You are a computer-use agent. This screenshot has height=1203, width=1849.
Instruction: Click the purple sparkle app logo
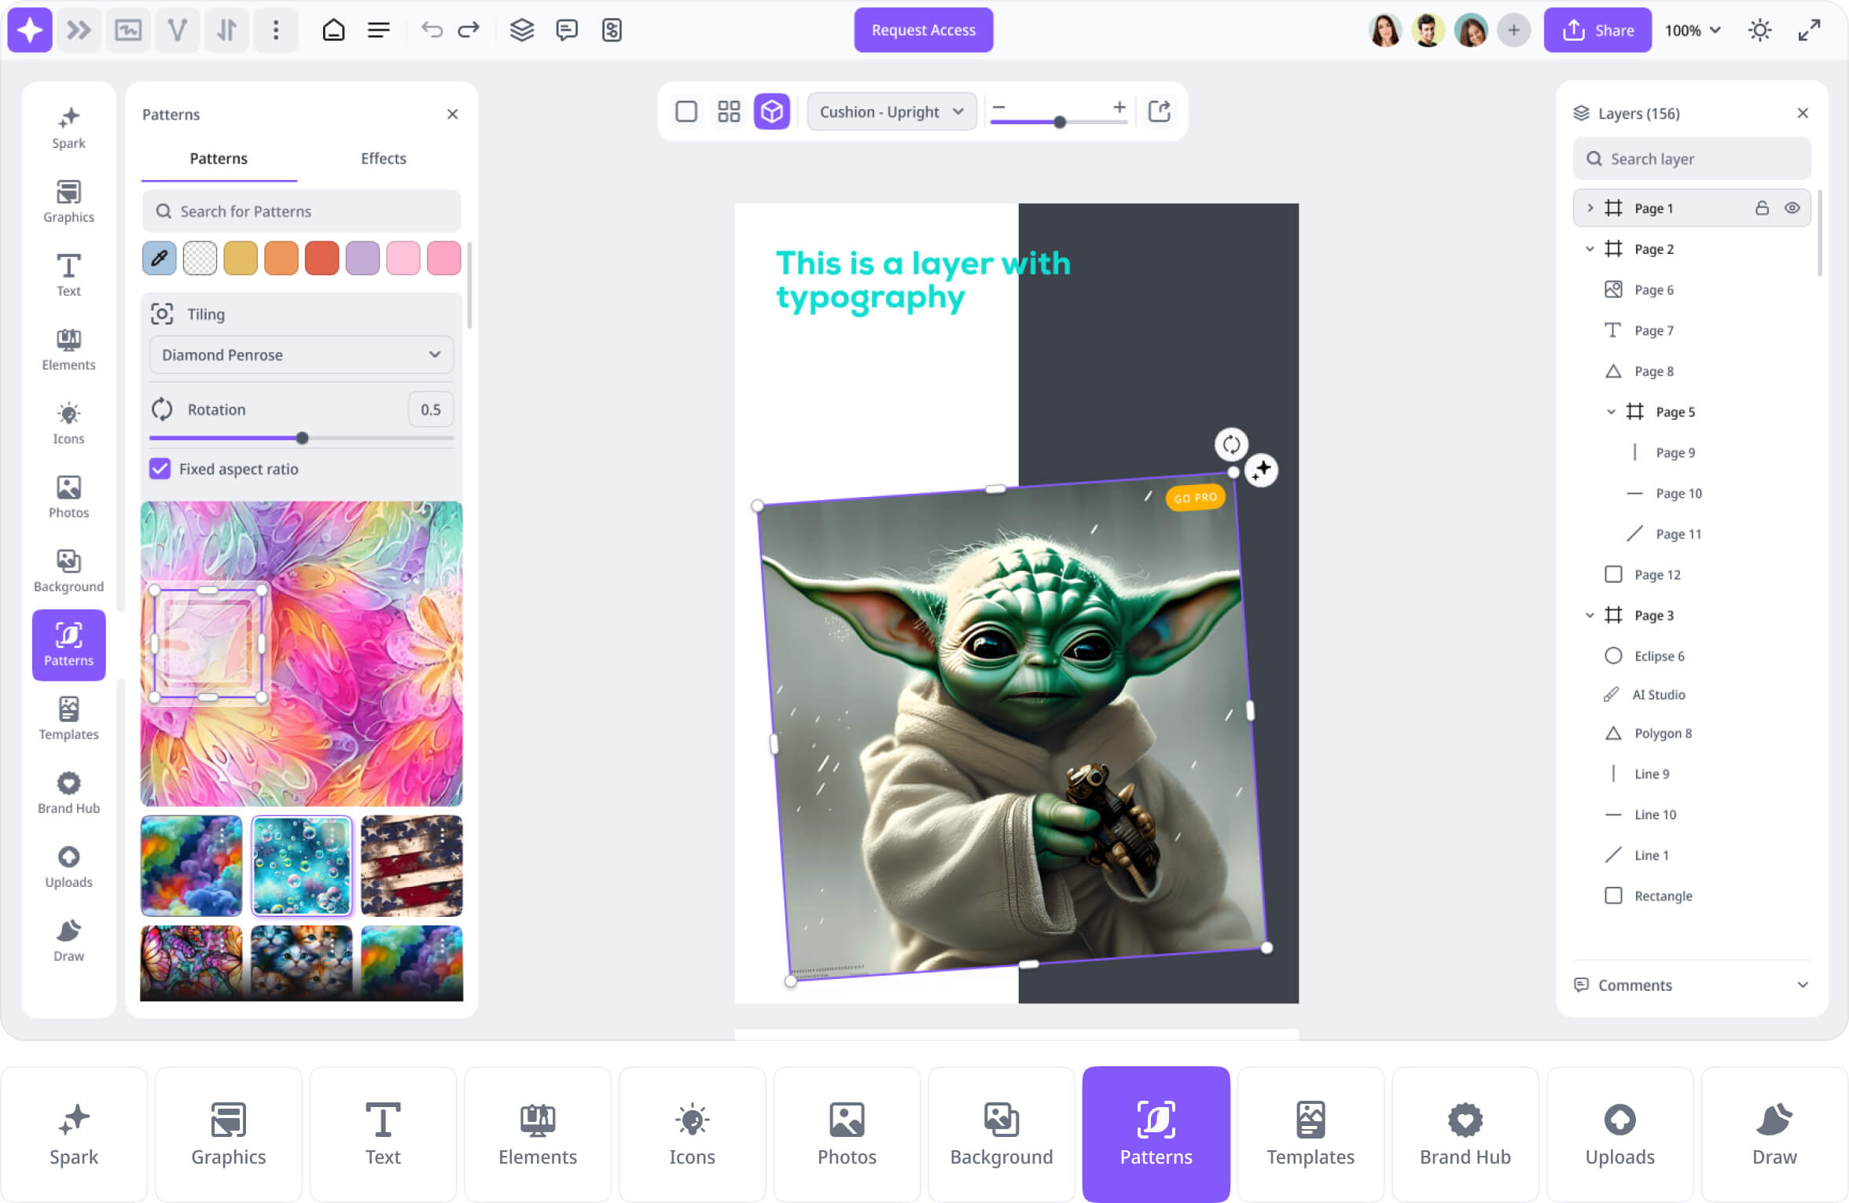(30, 30)
